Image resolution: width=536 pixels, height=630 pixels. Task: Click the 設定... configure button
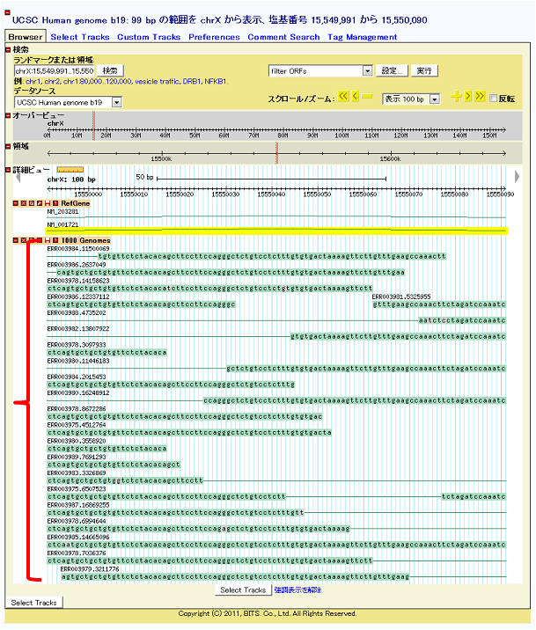(x=393, y=71)
